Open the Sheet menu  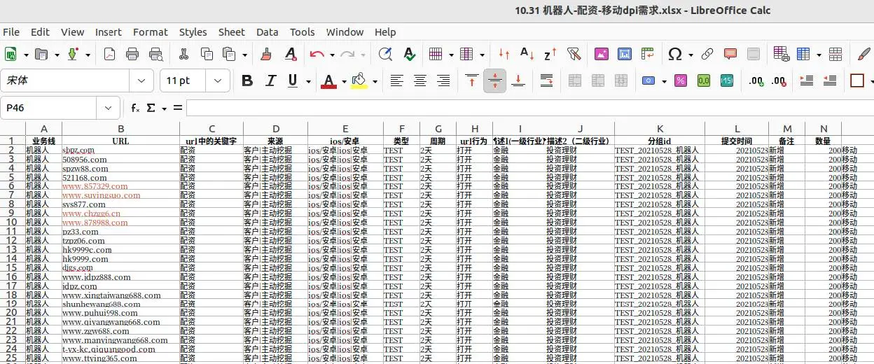tap(232, 31)
